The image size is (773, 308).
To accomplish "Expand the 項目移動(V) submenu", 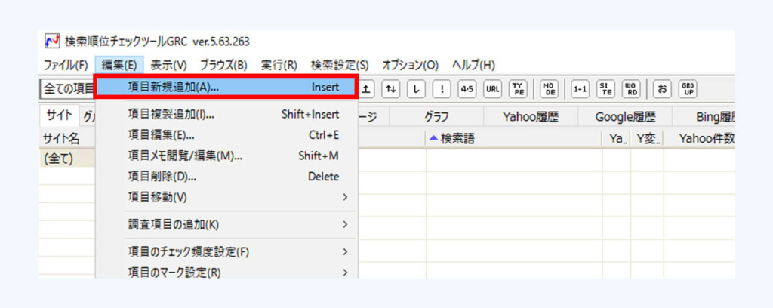I will point(226,197).
